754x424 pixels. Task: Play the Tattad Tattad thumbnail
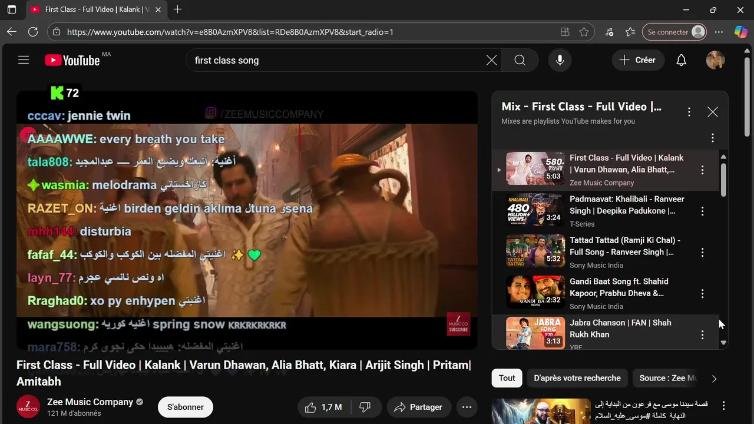(x=535, y=251)
